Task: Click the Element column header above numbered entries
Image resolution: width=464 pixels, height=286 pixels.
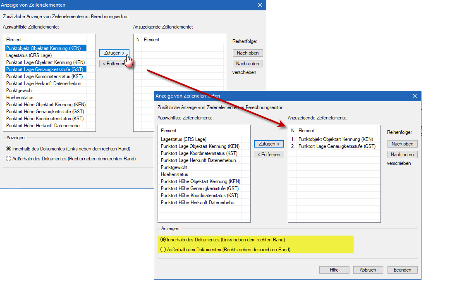Action: (306, 131)
